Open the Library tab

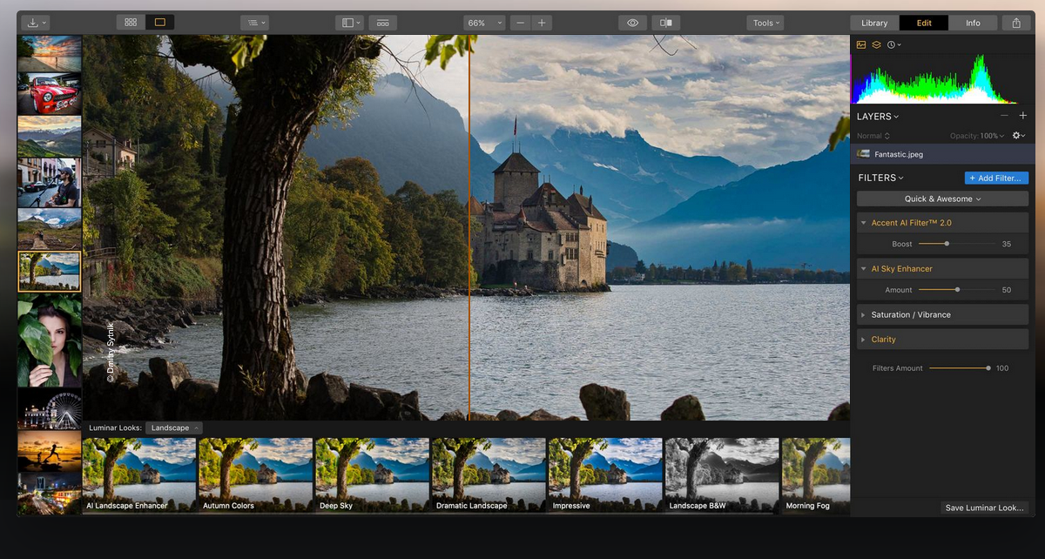pos(874,23)
